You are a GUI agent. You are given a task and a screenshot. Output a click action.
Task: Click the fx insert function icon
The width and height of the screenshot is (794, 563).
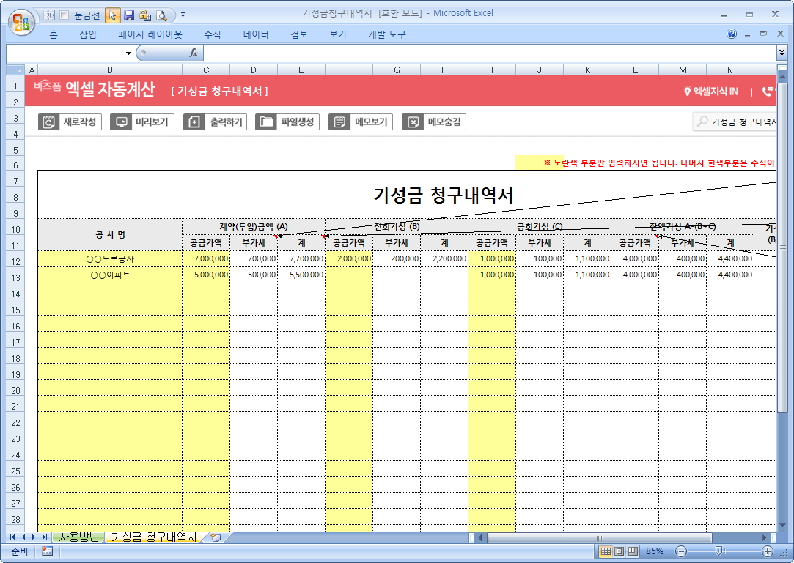pos(194,53)
